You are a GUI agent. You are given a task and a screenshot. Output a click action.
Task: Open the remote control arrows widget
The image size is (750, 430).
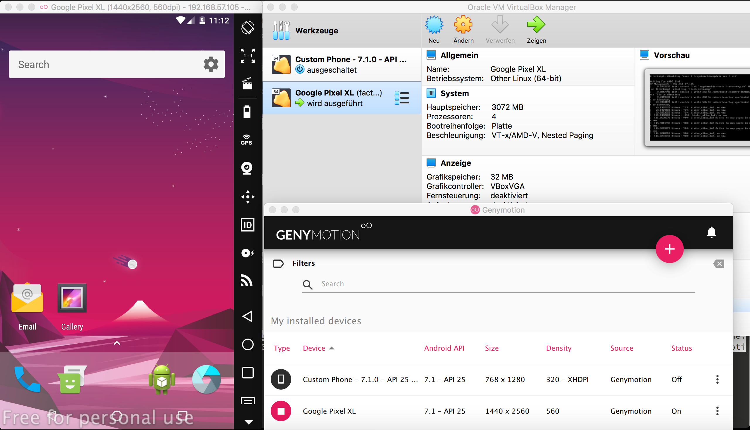coord(248,197)
